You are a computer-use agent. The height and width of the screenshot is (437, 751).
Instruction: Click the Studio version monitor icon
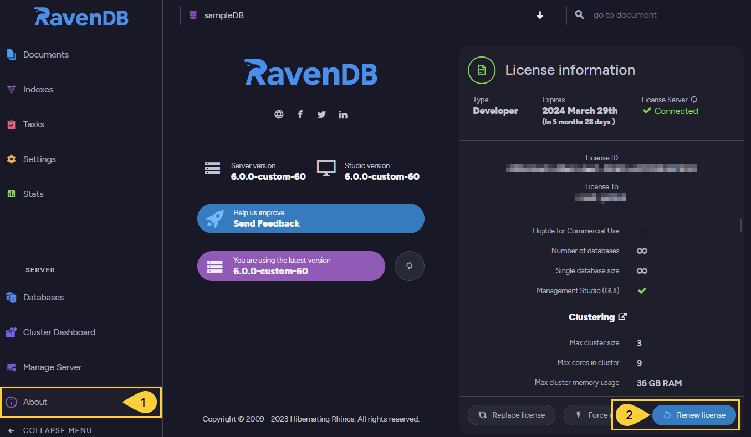click(x=326, y=168)
